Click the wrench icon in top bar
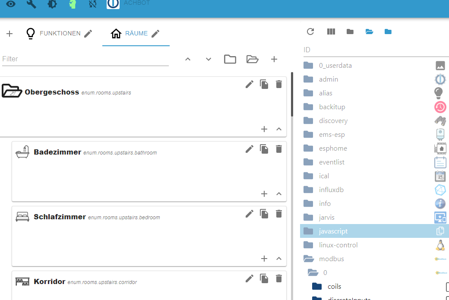This screenshot has width=449, height=300. click(x=31, y=4)
